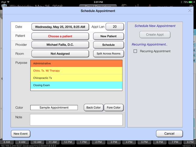Jump to 10 AM on the time bar
The image size is (196, 147).
(37, 142)
